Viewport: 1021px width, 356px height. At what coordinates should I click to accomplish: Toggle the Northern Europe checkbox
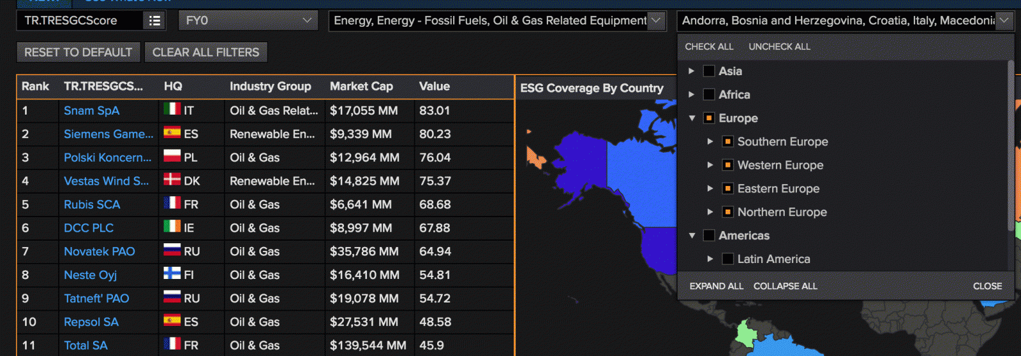(727, 212)
